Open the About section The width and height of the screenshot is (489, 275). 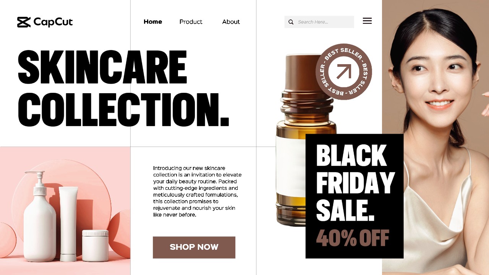[231, 22]
